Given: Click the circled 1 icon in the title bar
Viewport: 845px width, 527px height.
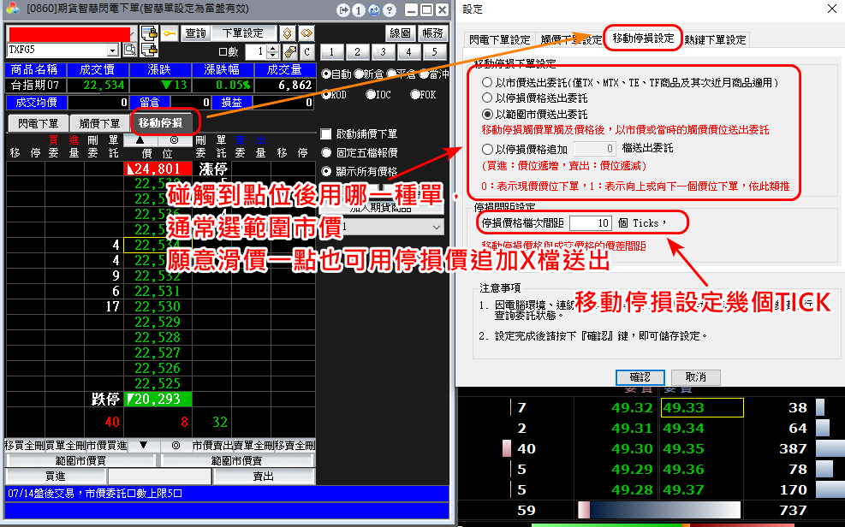Looking at the screenshot, I should click(x=359, y=9).
